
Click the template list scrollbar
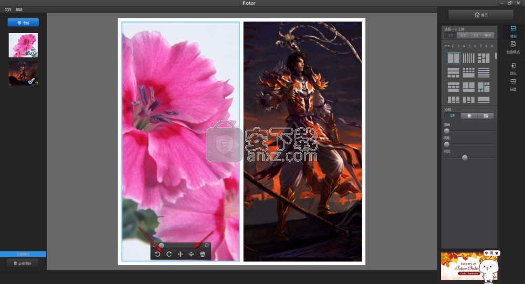[x=496, y=56]
